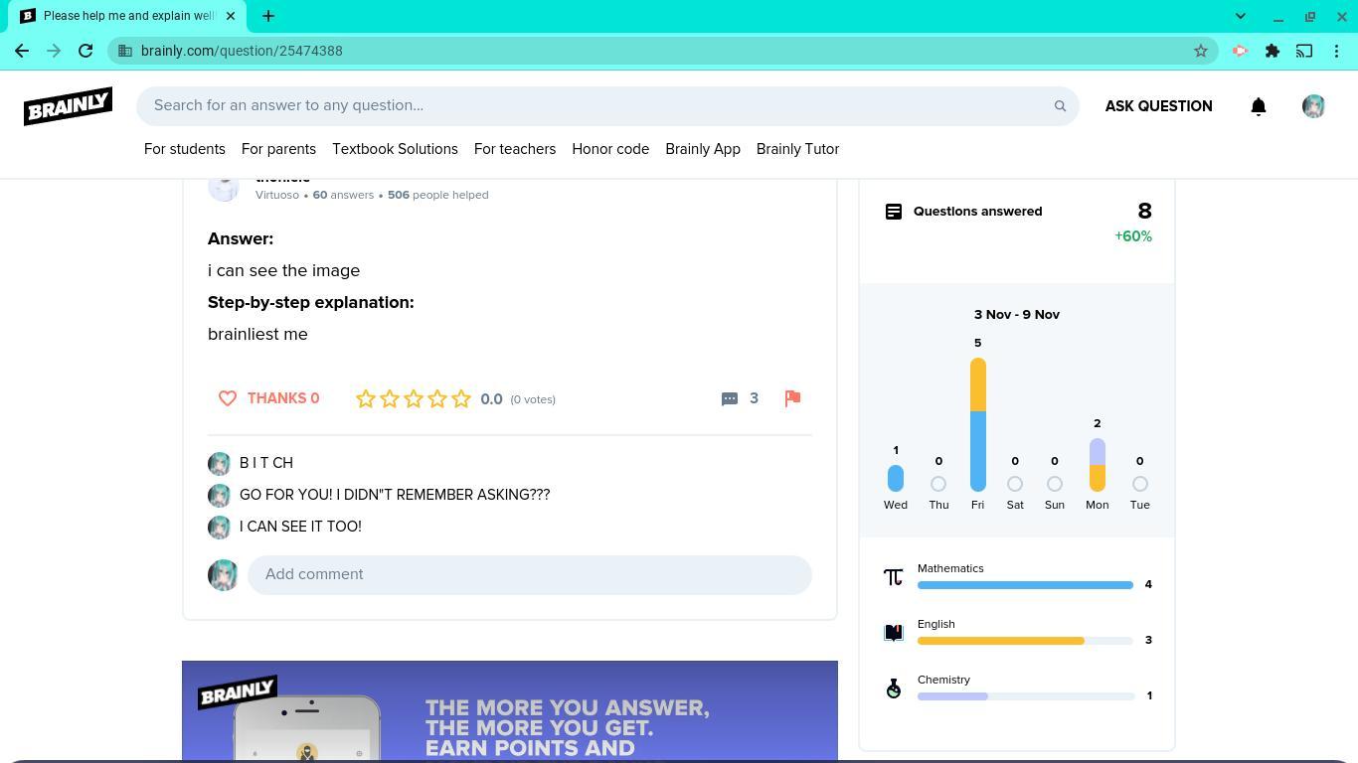This screenshot has width=1358, height=763.
Task: Click the '506 people helped' text
Action: tap(437, 195)
